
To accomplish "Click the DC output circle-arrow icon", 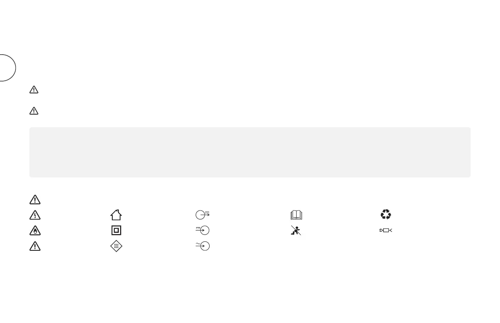I will [x=203, y=215].
